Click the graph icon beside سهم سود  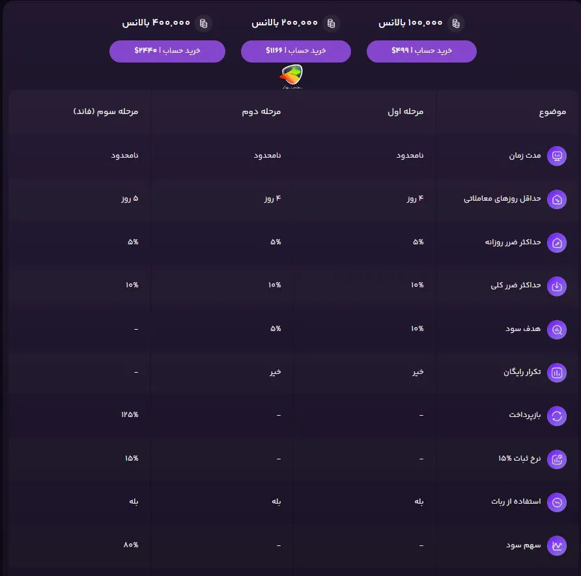tap(557, 545)
